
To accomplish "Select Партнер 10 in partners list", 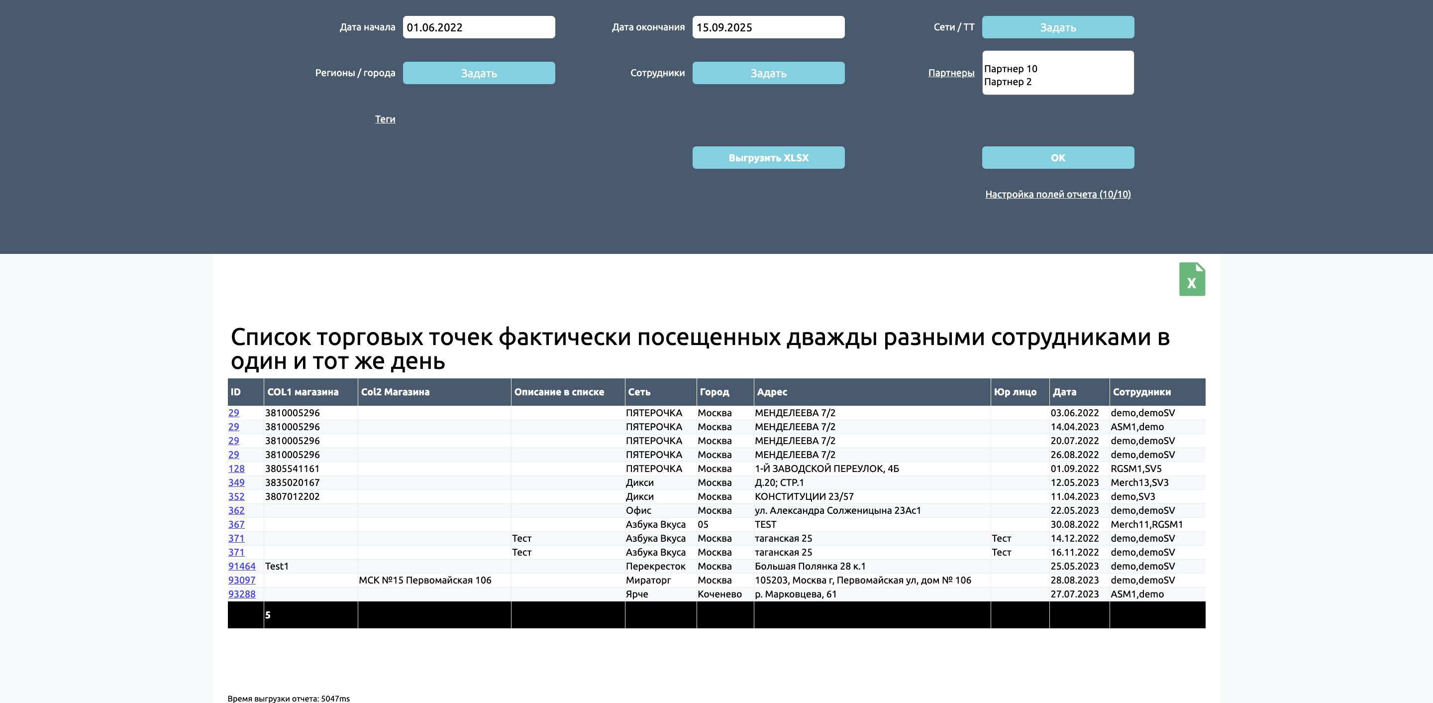I will coord(1010,69).
